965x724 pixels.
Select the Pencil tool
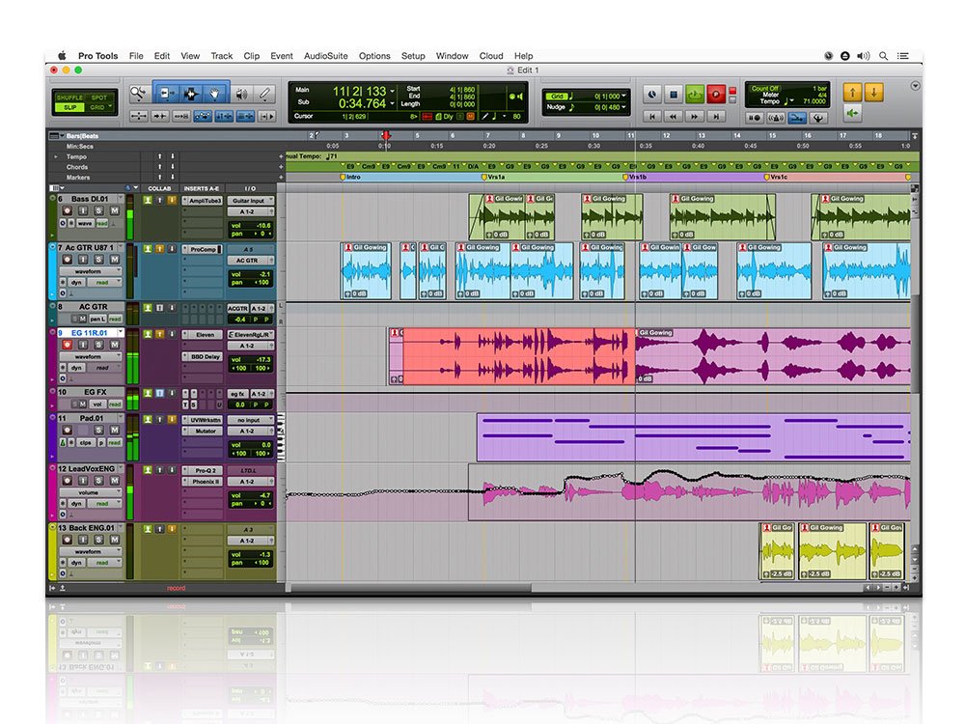[265, 94]
